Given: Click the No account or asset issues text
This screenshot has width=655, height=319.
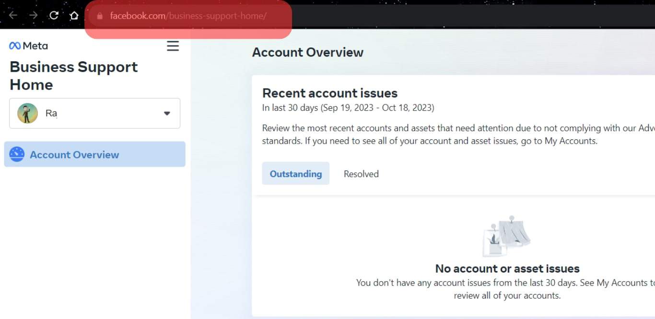Looking at the screenshot, I should tap(507, 268).
